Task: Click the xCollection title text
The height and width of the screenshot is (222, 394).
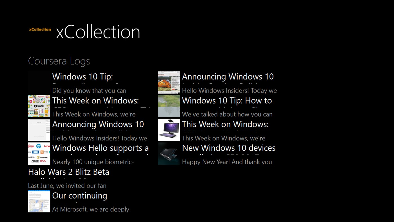Action: pyautogui.click(x=98, y=32)
